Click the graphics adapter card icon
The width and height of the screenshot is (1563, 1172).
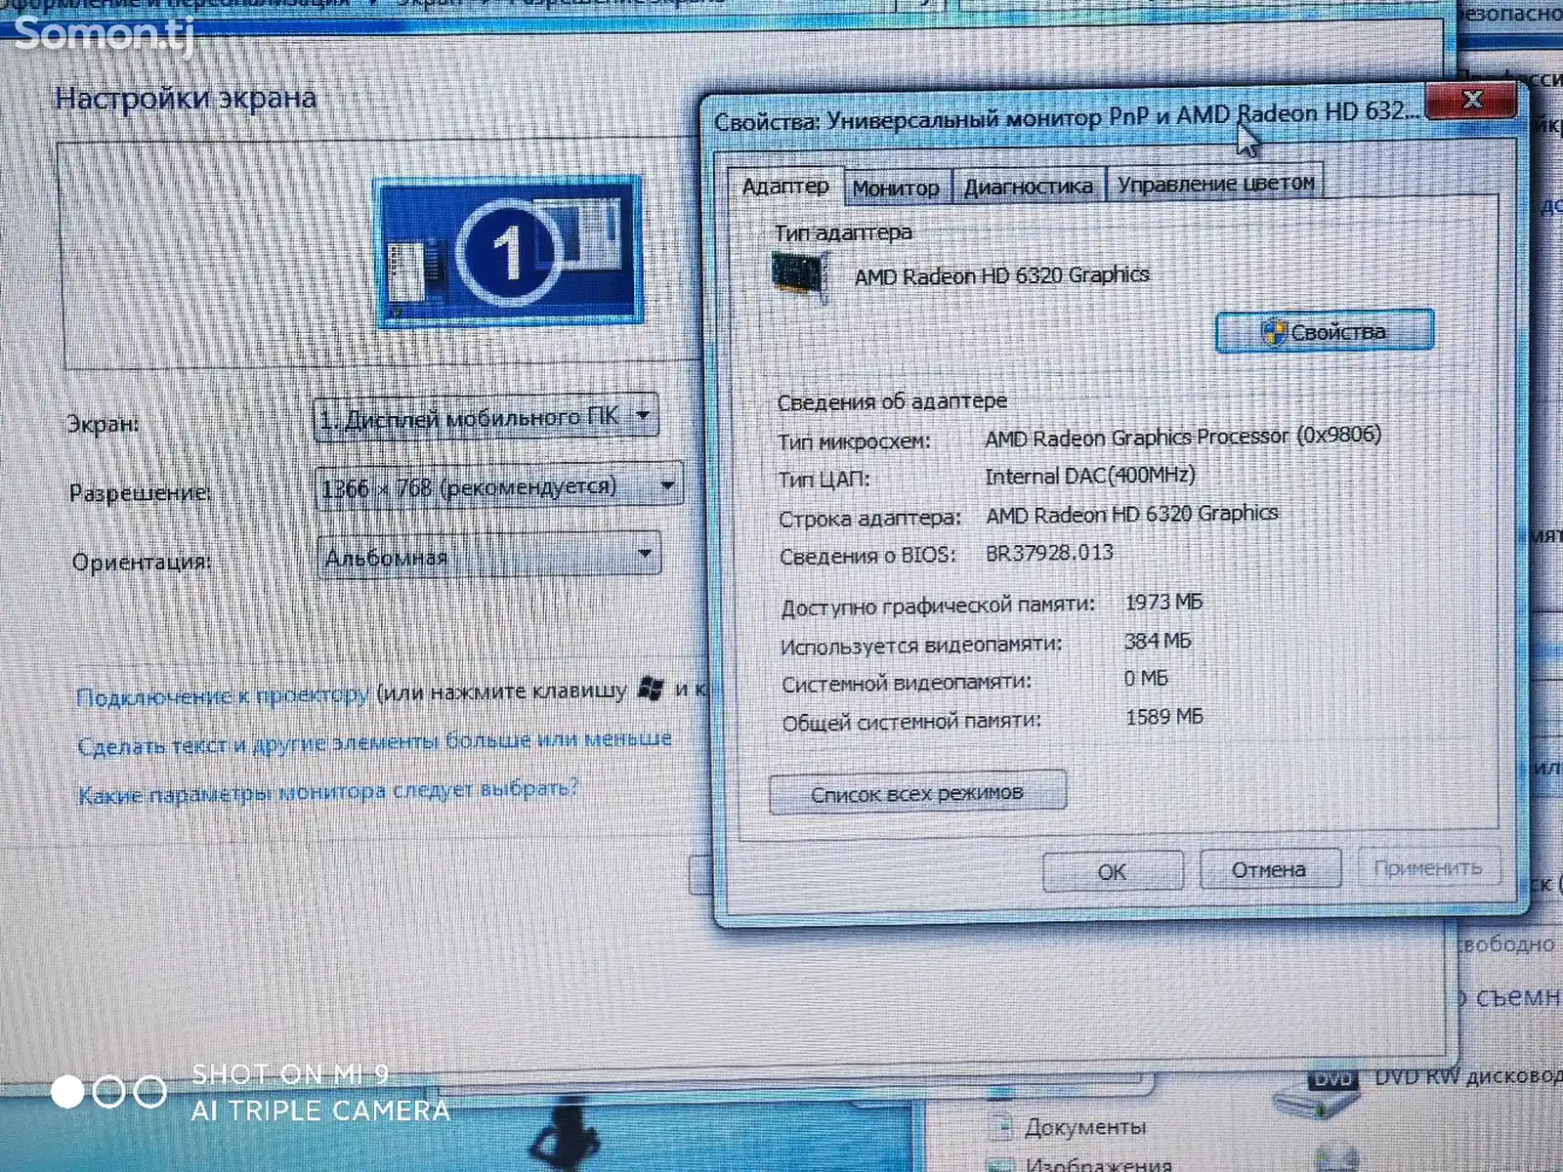pos(800,275)
